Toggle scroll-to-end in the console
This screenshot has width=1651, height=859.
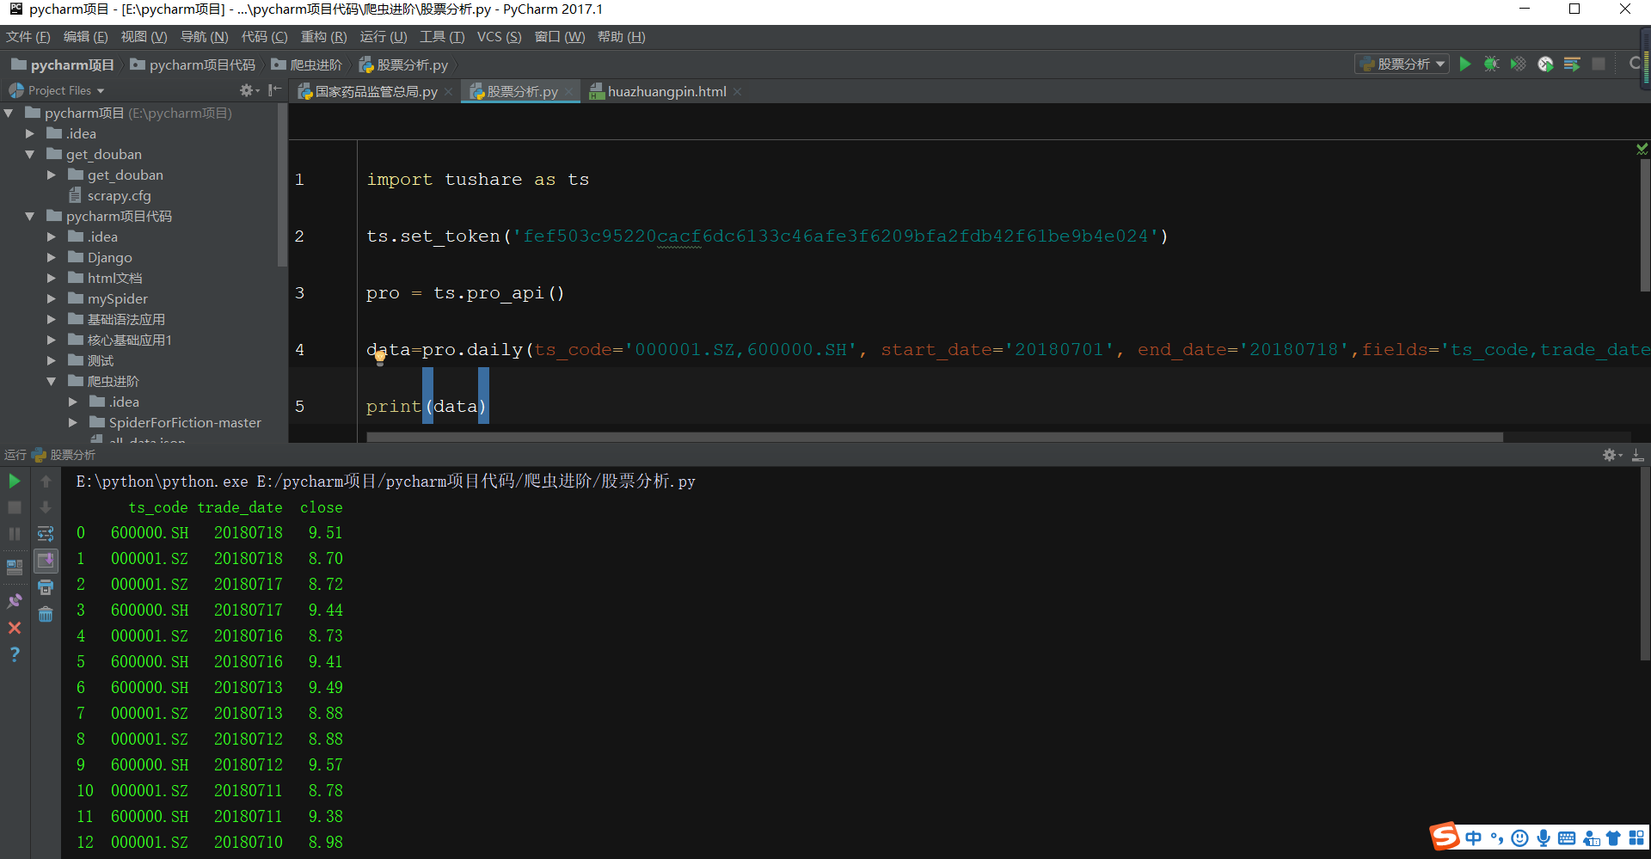click(x=46, y=560)
